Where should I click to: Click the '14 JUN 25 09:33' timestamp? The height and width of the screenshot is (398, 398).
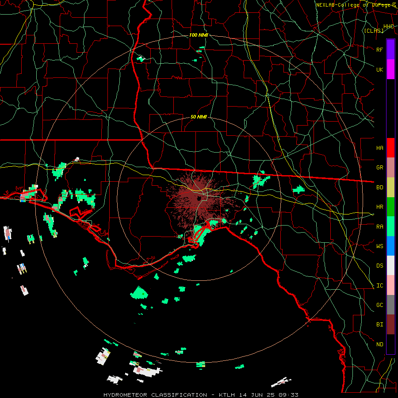tap(268, 395)
